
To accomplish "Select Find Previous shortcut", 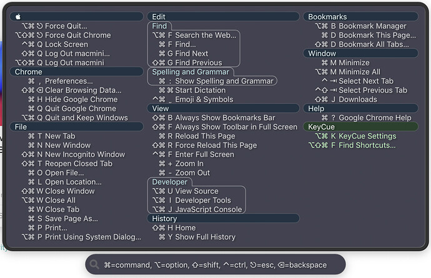I will pos(187,62).
